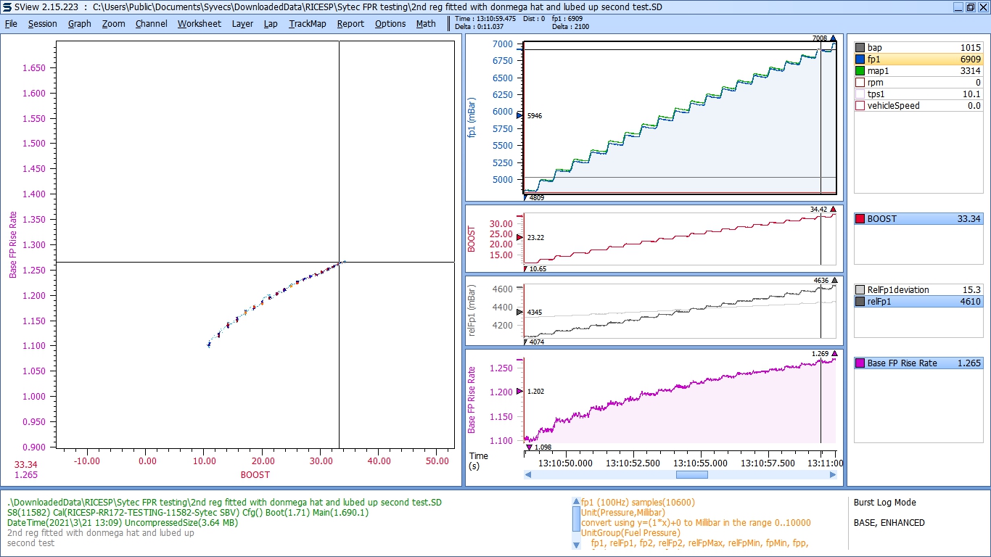The width and height of the screenshot is (991, 557).
Task: Open the Report menu
Action: 350,23
